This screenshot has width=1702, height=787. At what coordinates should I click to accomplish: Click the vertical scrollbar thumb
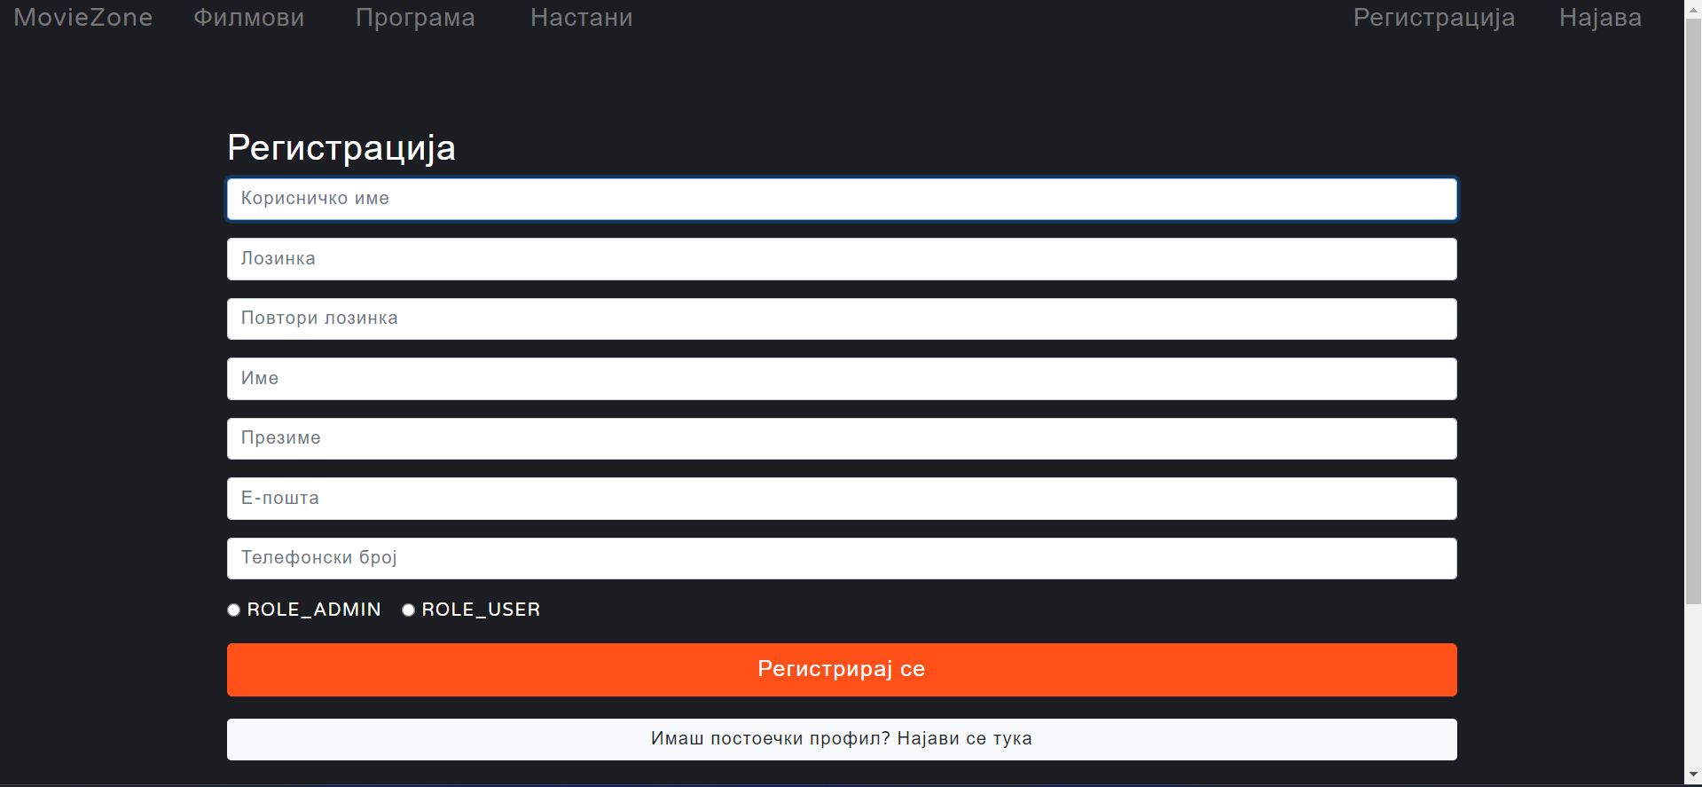(x=1693, y=311)
